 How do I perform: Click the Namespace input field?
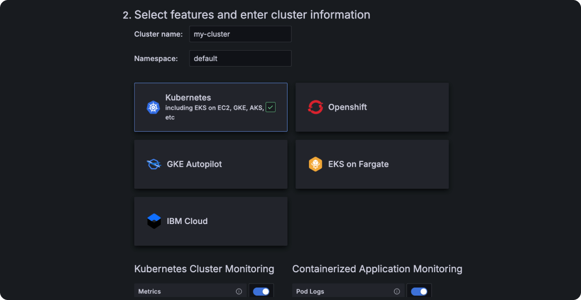pyautogui.click(x=240, y=59)
